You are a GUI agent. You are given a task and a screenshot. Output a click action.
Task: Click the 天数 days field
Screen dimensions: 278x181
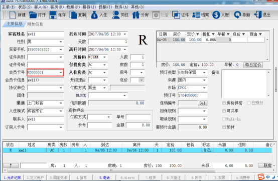click(108, 42)
